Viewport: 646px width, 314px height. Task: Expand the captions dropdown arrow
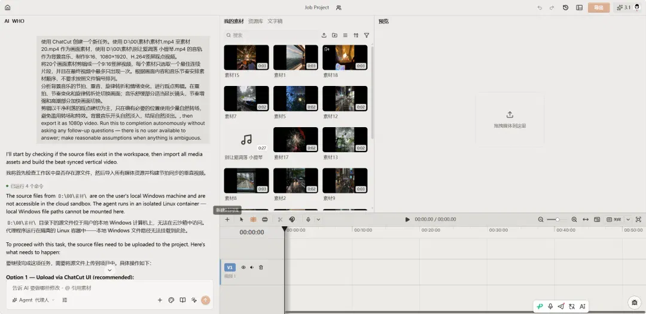pos(628,220)
